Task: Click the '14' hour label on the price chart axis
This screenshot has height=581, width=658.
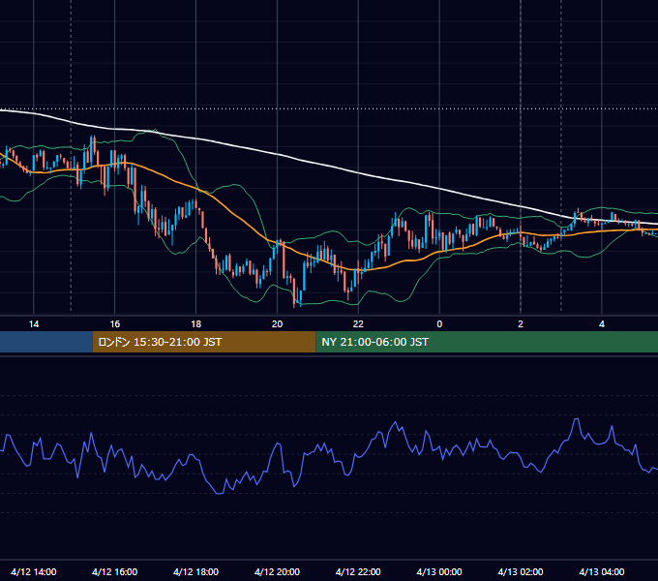Action: pyautogui.click(x=34, y=324)
